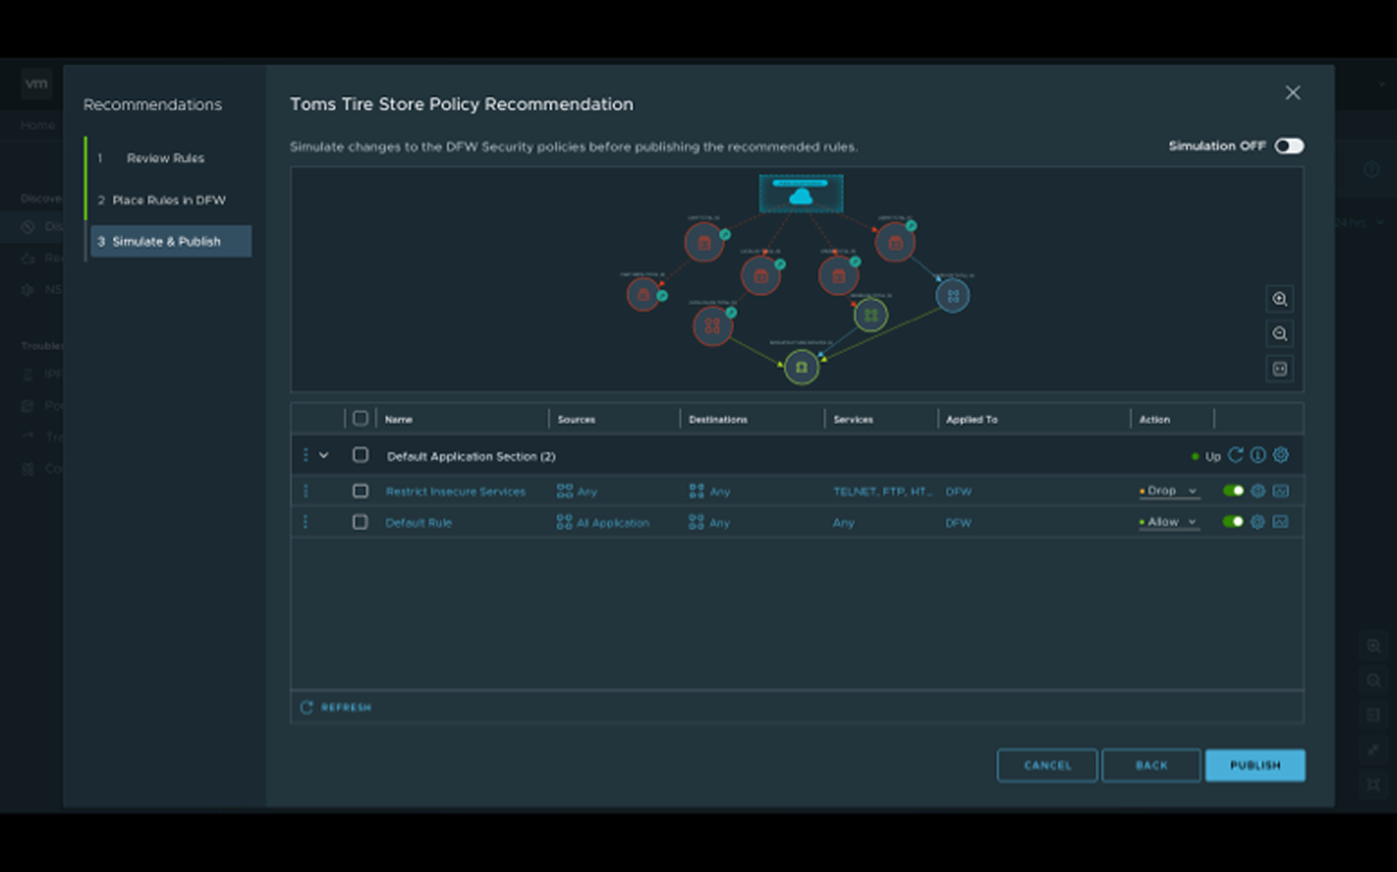Check the select-all checkbox in table header
1397x872 pixels.
(x=360, y=419)
